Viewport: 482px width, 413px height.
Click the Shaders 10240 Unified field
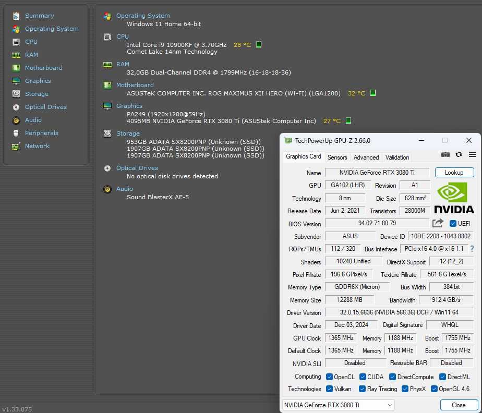click(354, 261)
